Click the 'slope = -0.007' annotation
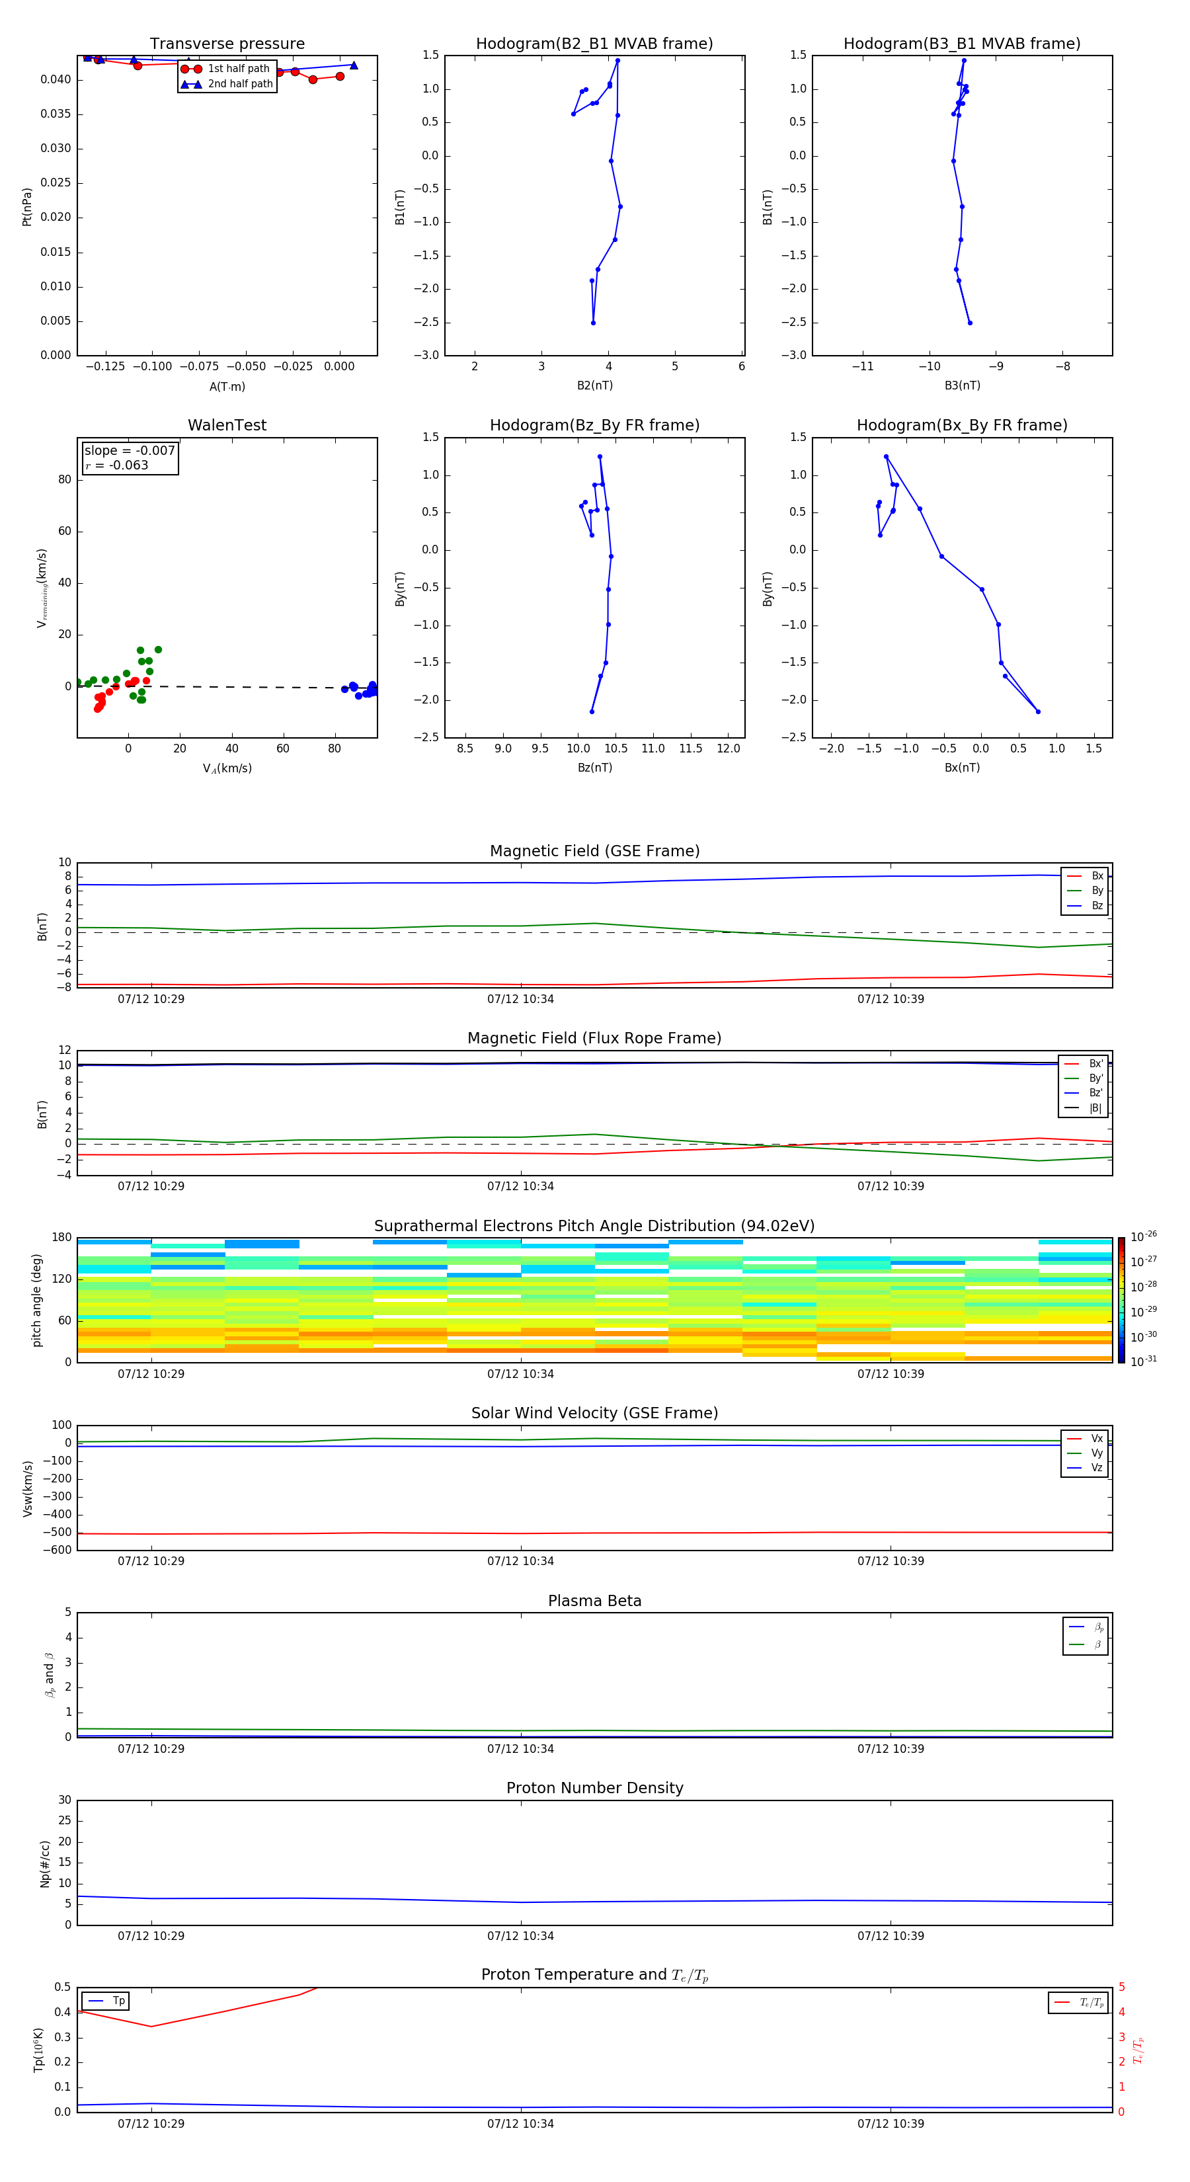Viewport: 1190px width, 2182px height. click(x=130, y=451)
